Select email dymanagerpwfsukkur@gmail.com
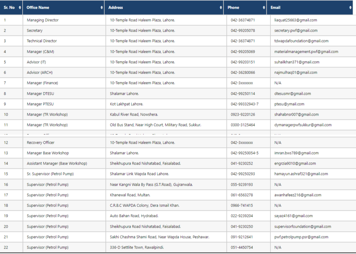356x254 pixels. tap(303, 125)
